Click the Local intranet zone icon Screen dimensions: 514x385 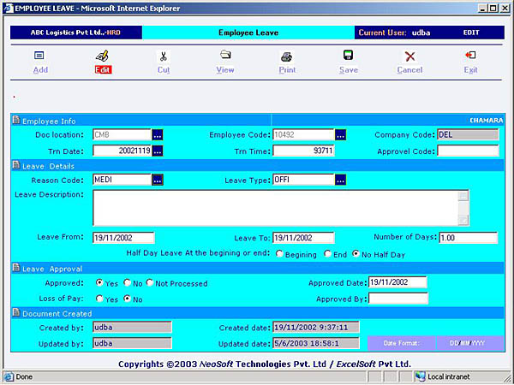(x=421, y=376)
